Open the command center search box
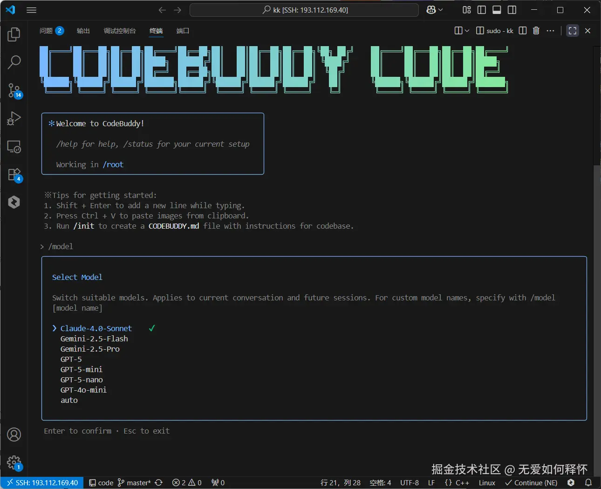Screen dimensions: 601x489 coord(304,10)
